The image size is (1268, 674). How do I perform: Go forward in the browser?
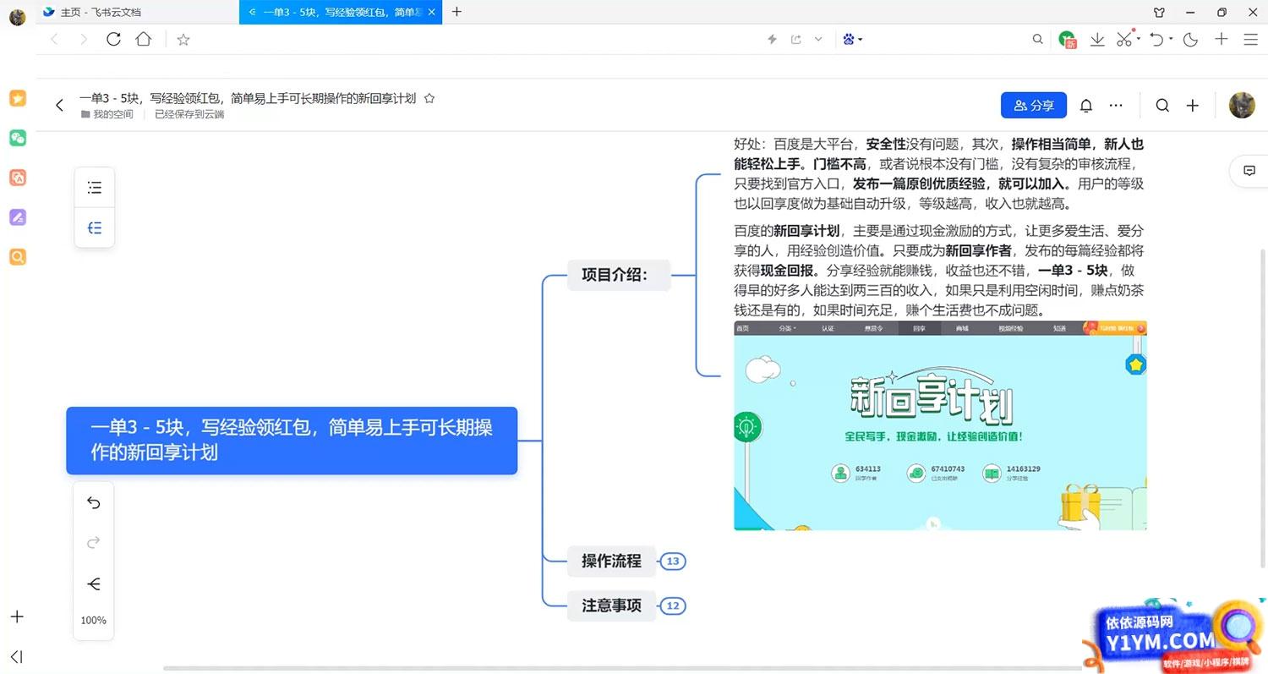83,39
